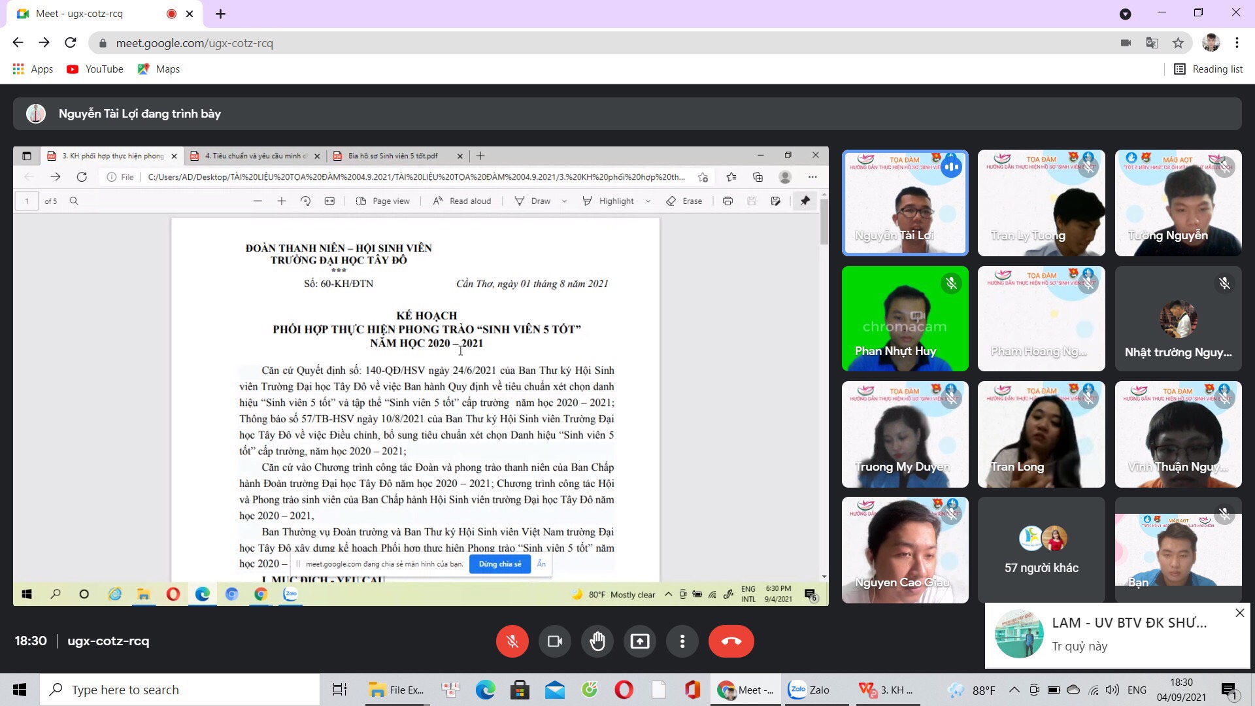Select the Erase tool
Viewport: 1255px width, 706px height.
pos(684,201)
